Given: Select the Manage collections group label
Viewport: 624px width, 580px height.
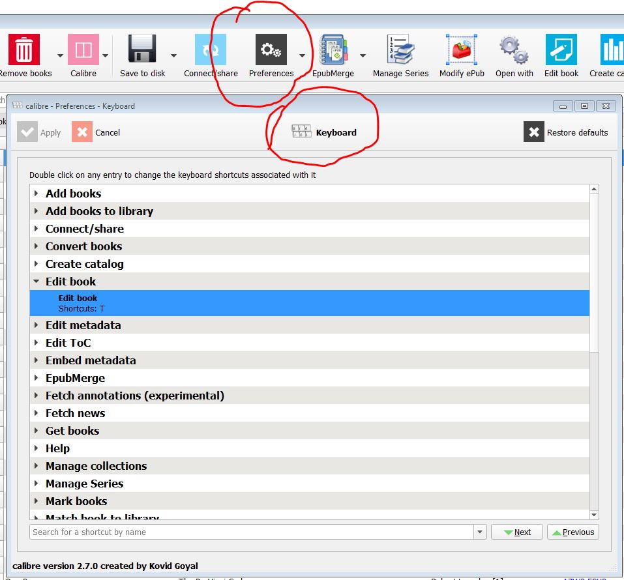Looking at the screenshot, I should coord(97,466).
